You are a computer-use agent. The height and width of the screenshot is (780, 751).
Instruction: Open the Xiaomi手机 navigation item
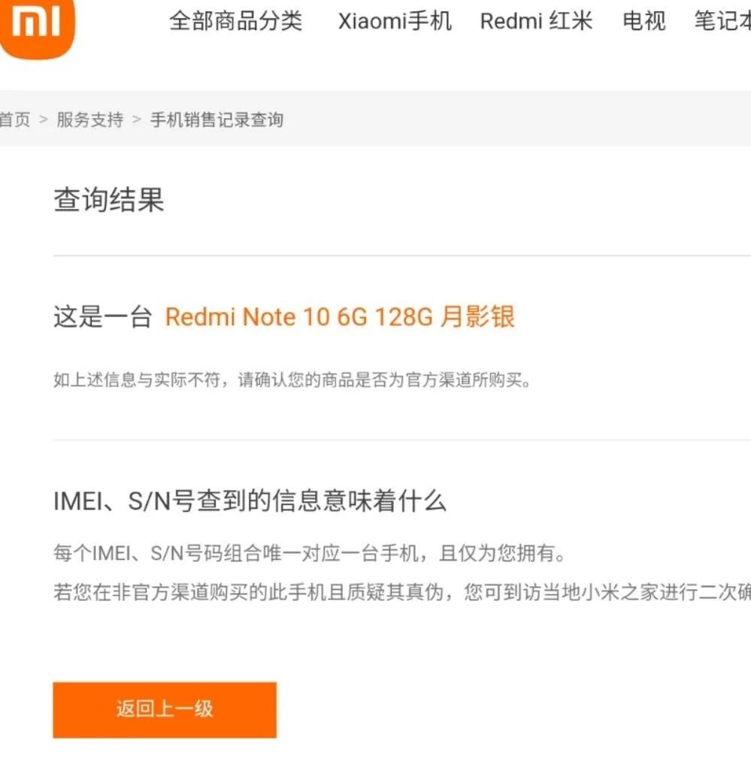pos(395,21)
